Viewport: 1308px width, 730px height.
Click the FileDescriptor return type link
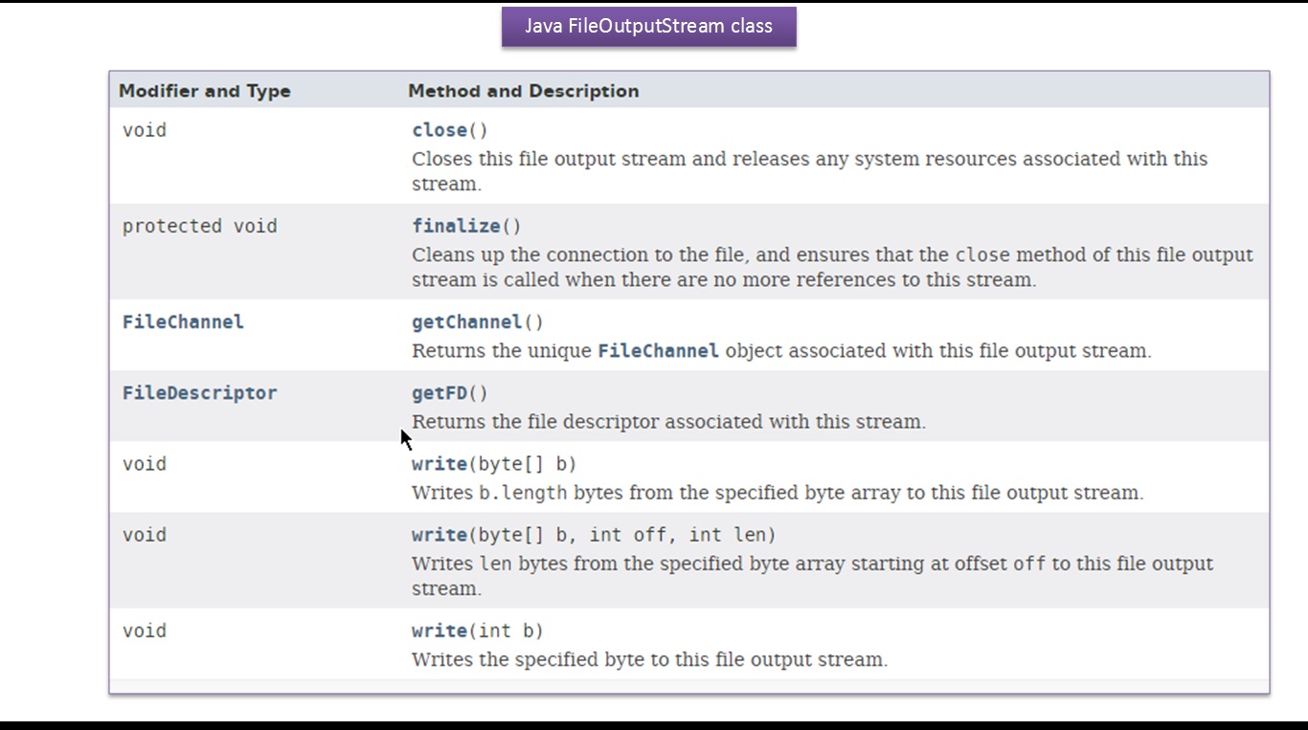199,392
